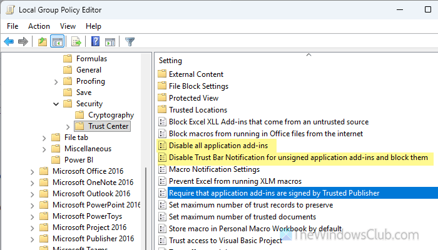438x250 pixels.
Task: Select the Cryptography folder in tree
Action: pos(111,115)
